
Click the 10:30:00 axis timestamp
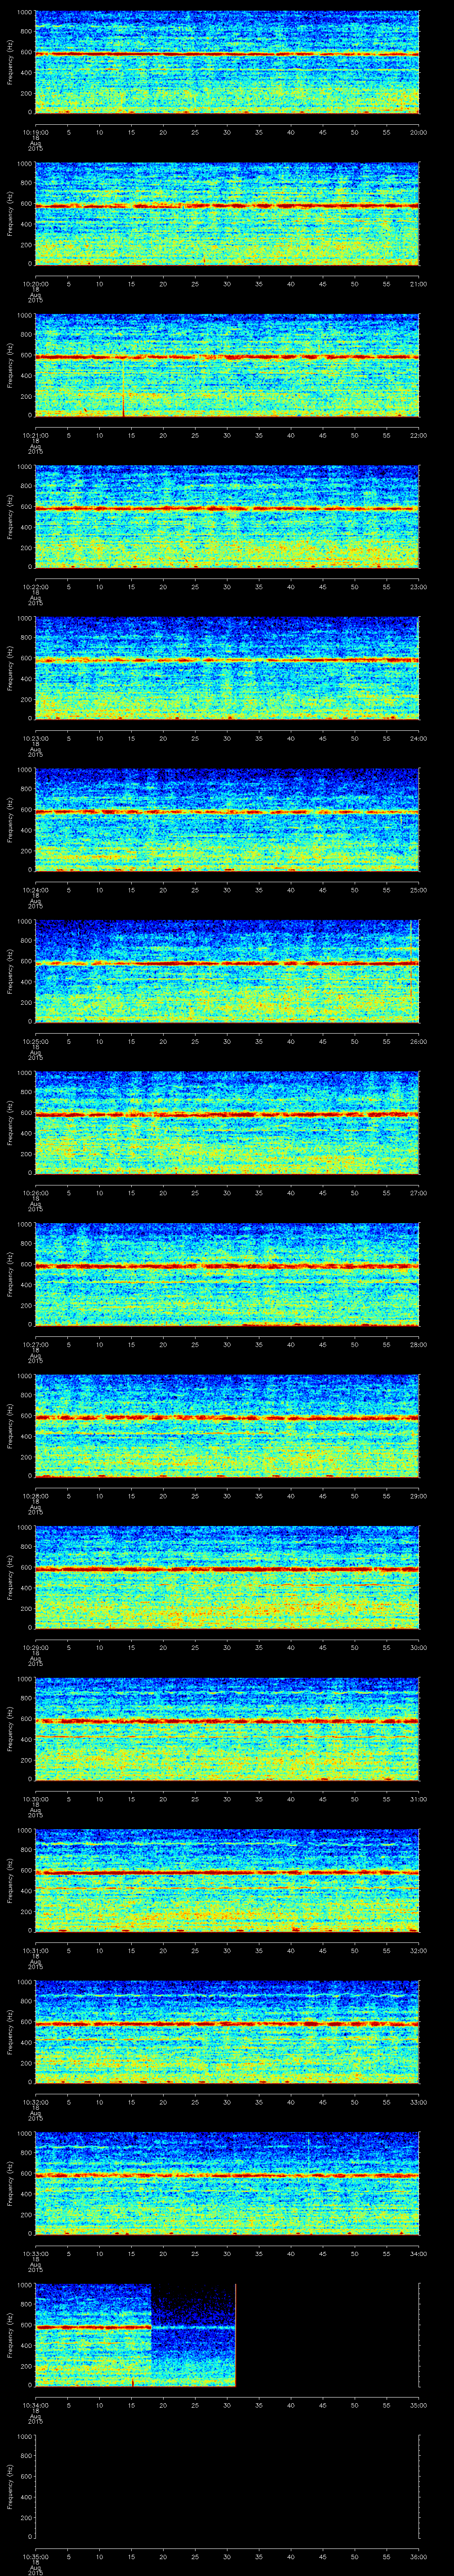(35, 1798)
